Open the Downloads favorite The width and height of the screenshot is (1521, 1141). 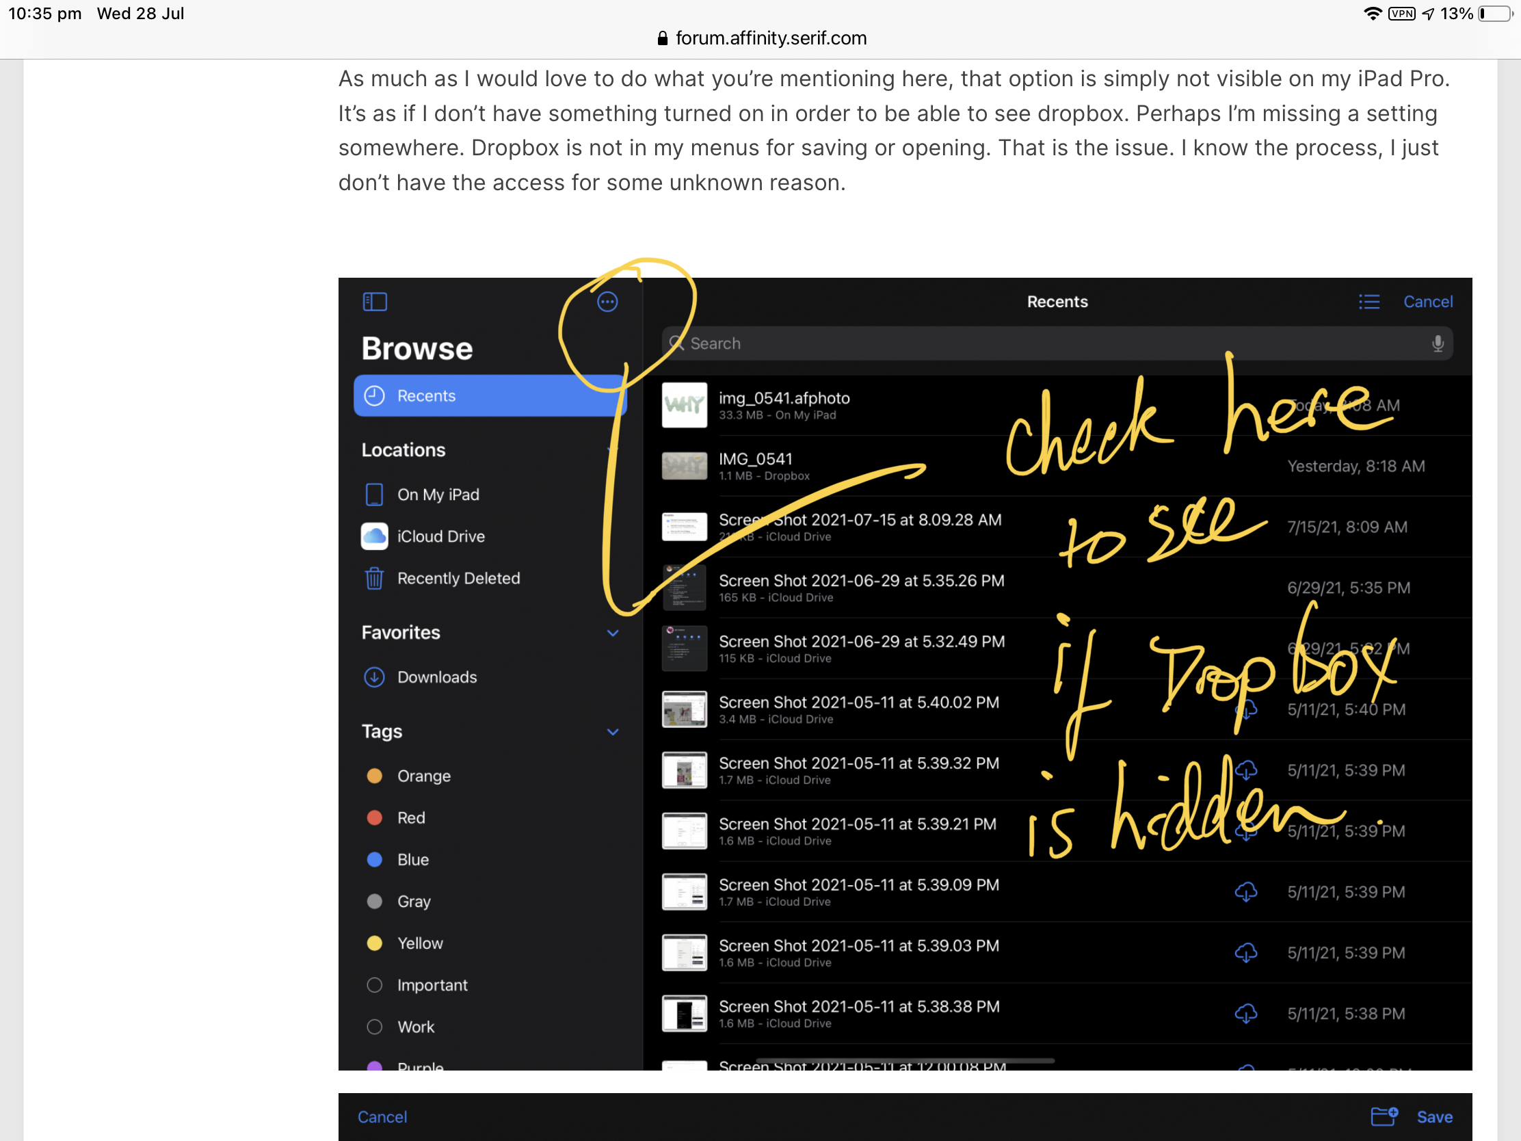pos(490,677)
